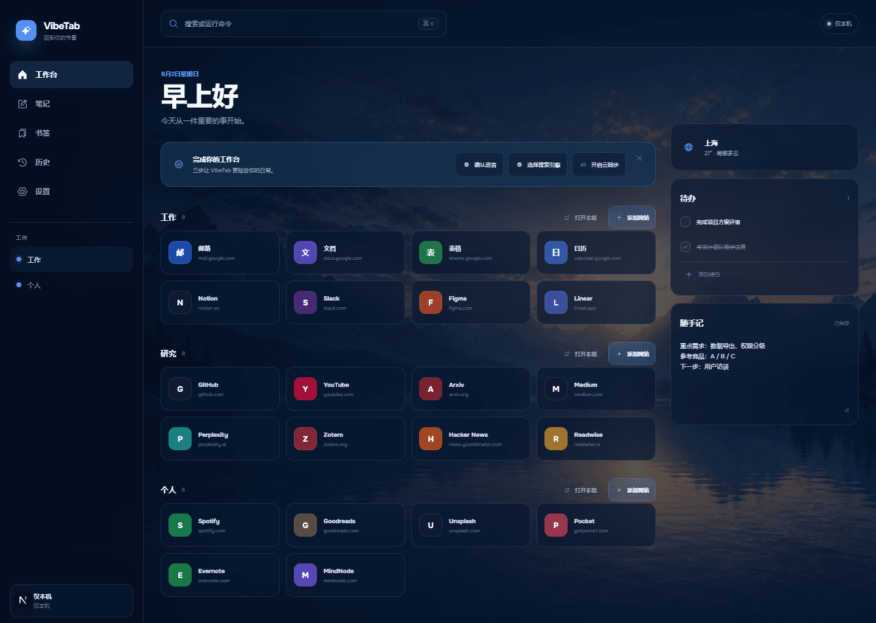Click the 仅本机 status pill at top right
This screenshot has height=623, width=876.
(x=839, y=24)
